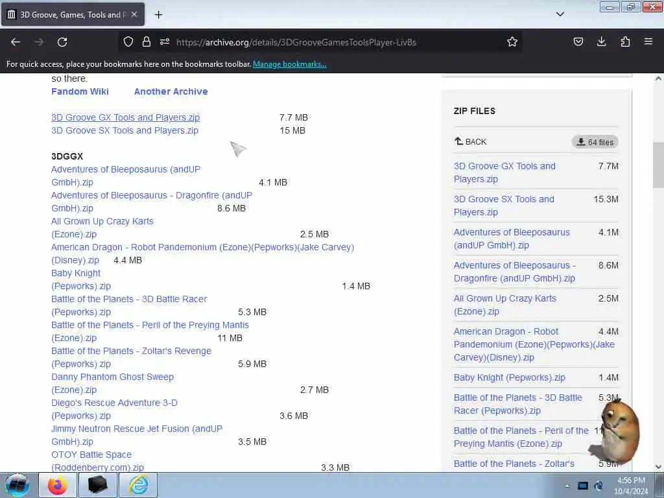
Task: Download 3D Groove SX Tools and Players.zip in description
Action: [124, 130]
